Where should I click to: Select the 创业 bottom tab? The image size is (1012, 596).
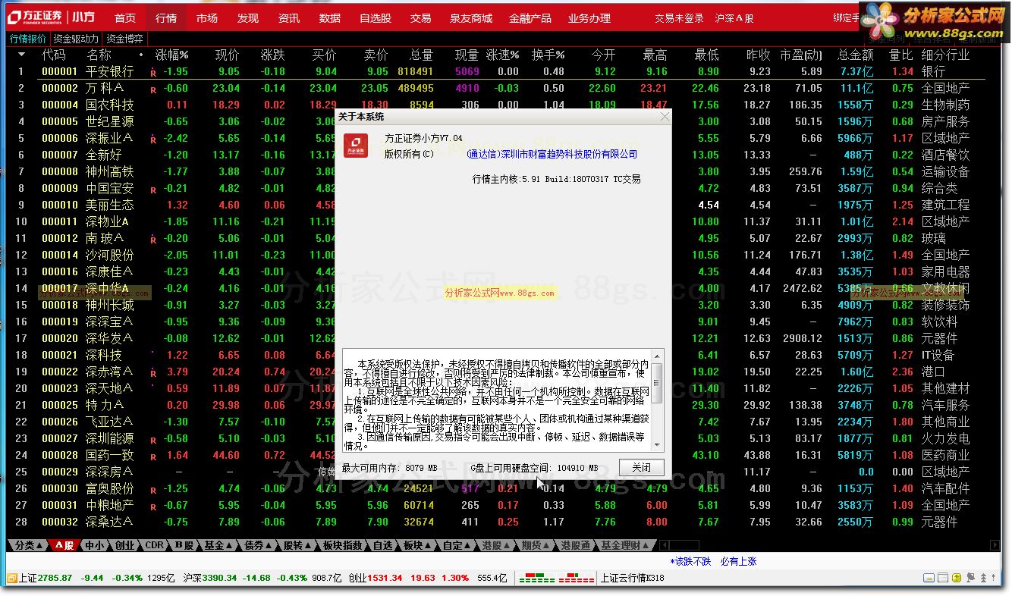(124, 545)
